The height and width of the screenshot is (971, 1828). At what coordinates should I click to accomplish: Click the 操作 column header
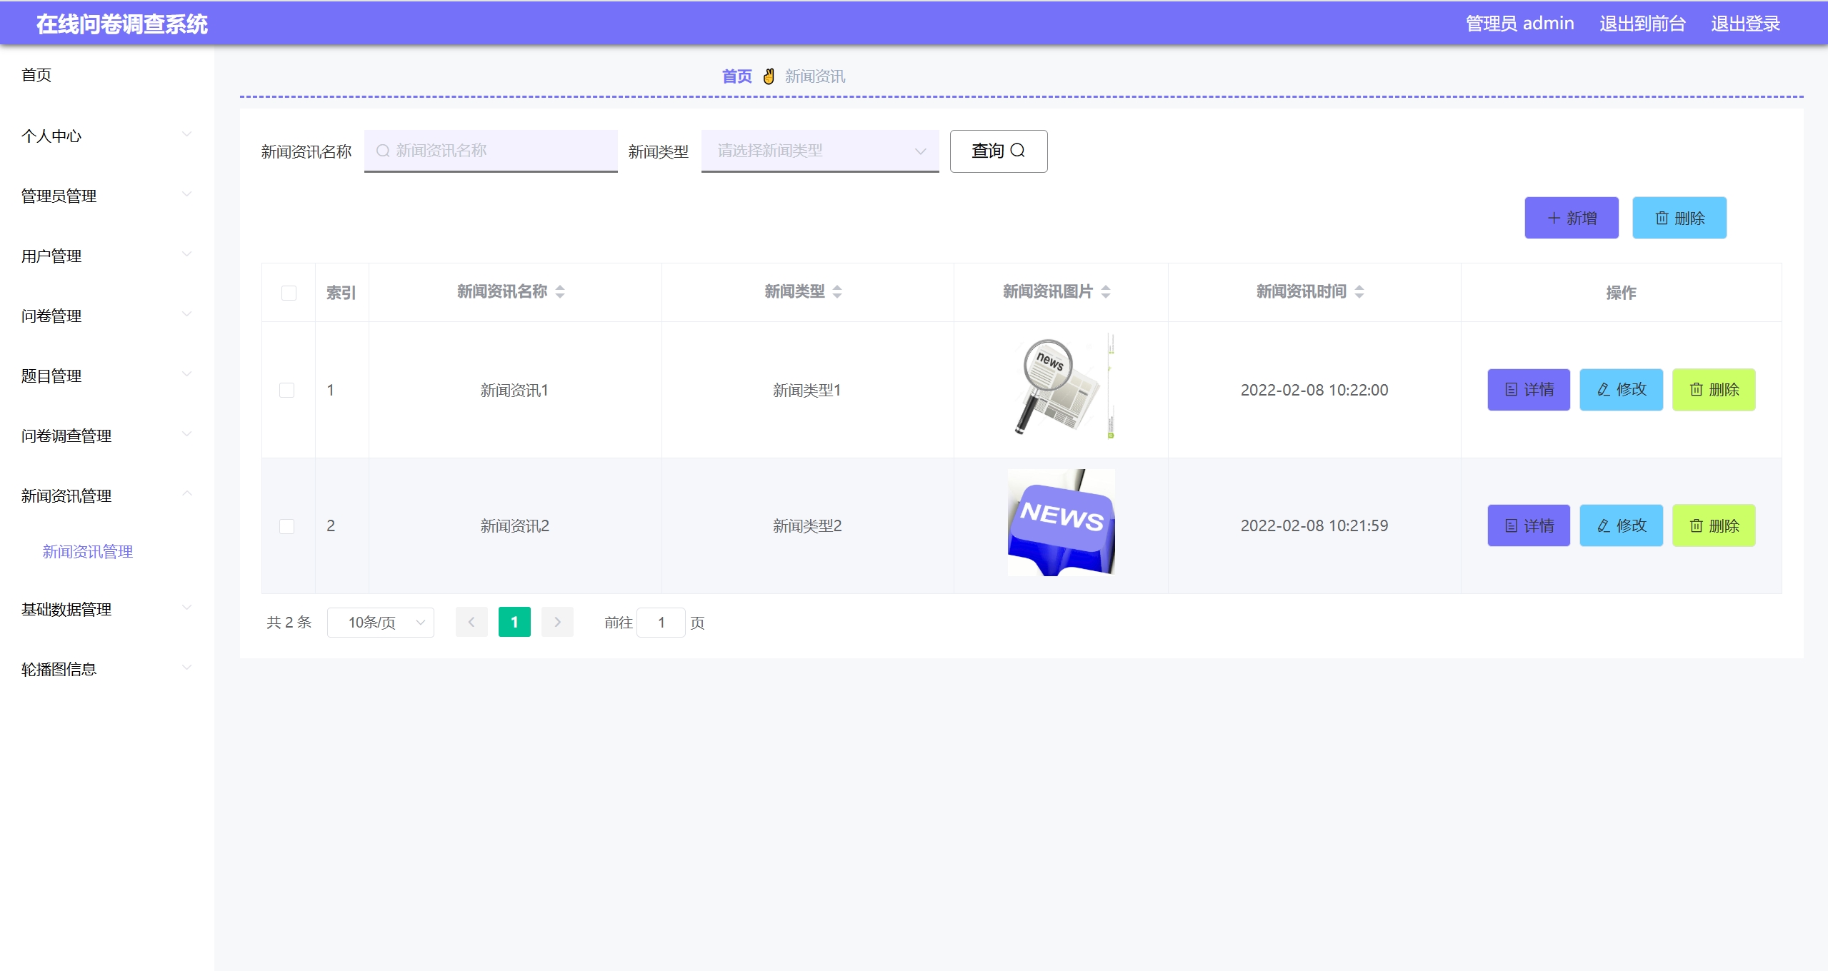(1621, 293)
